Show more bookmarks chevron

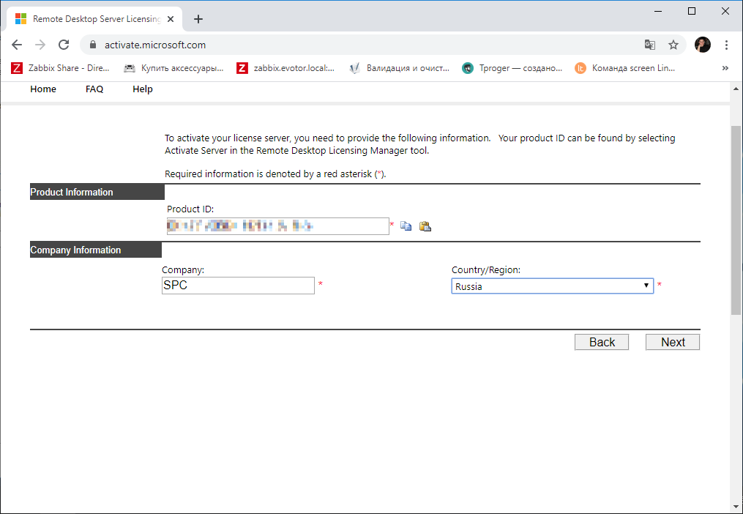click(x=725, y=68)
